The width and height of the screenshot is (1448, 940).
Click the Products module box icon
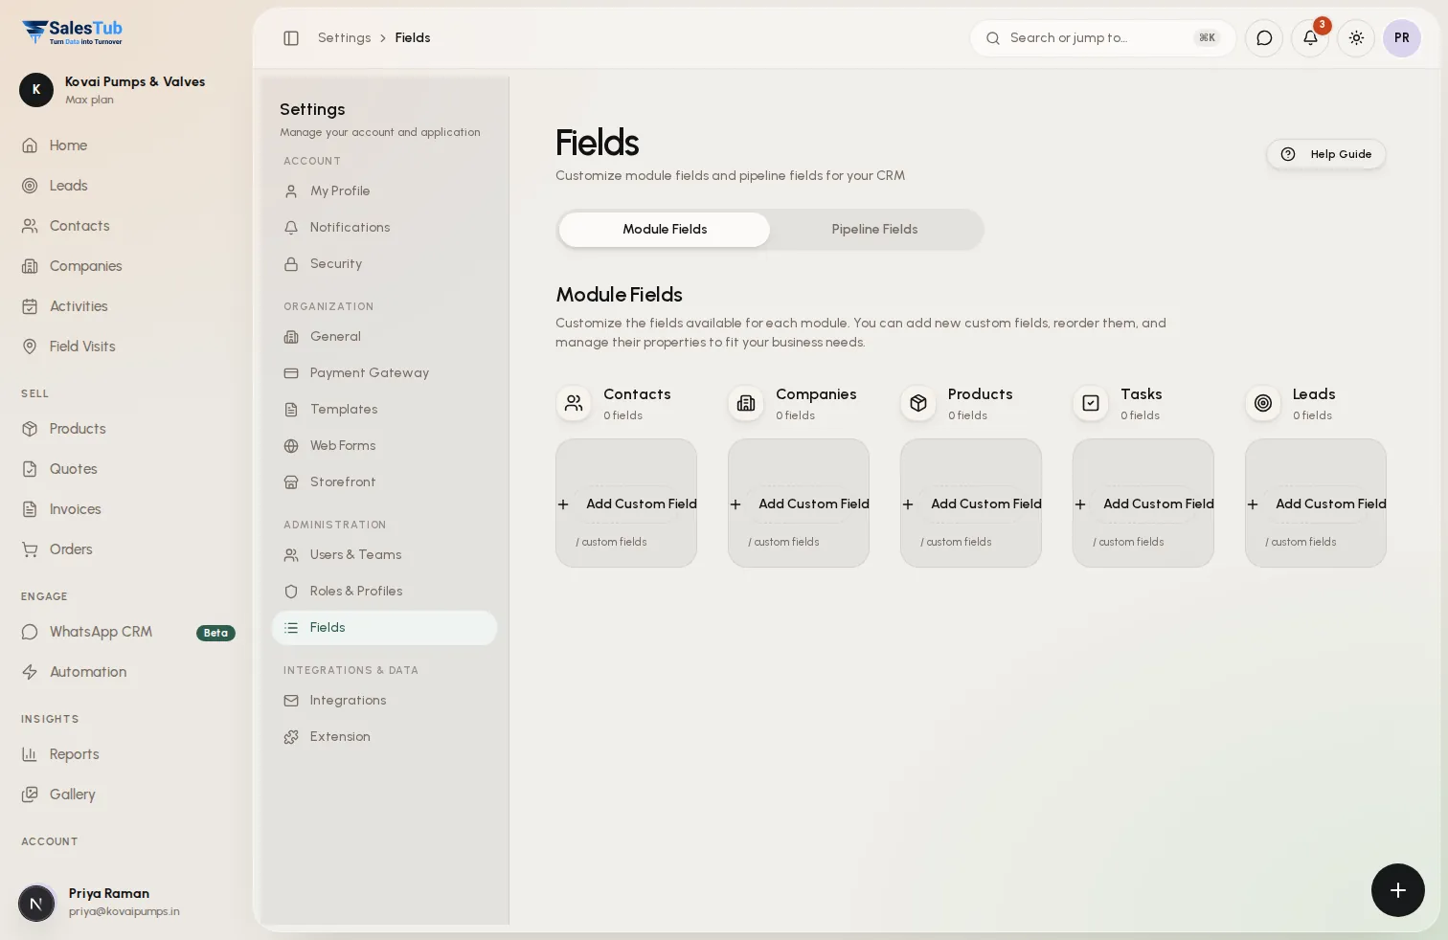point(918,403)
